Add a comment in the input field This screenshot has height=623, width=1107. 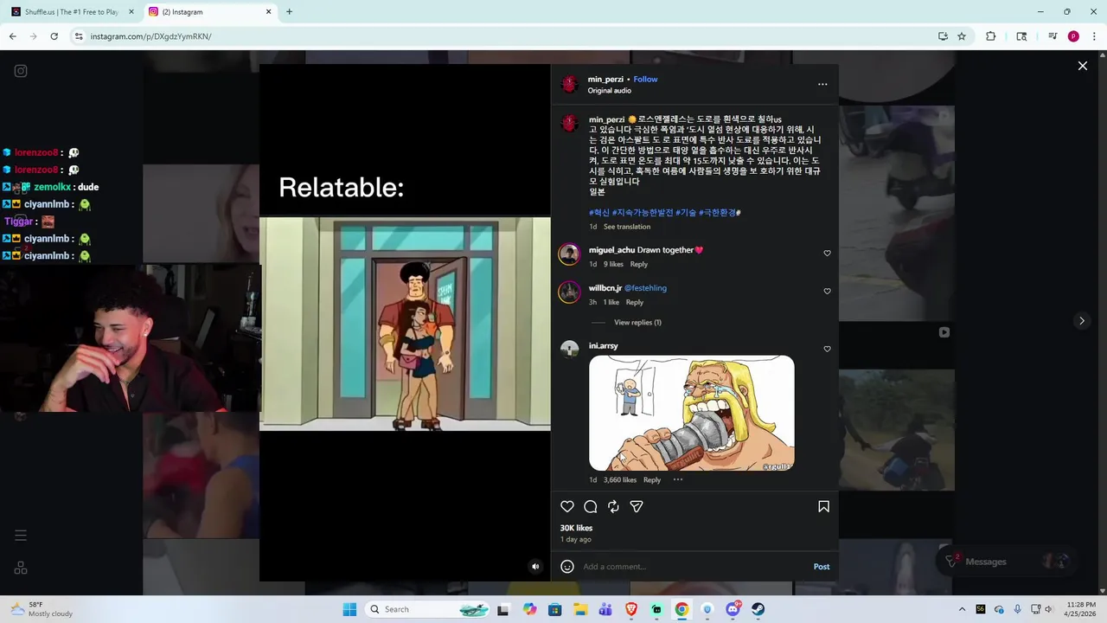(692, 567)
